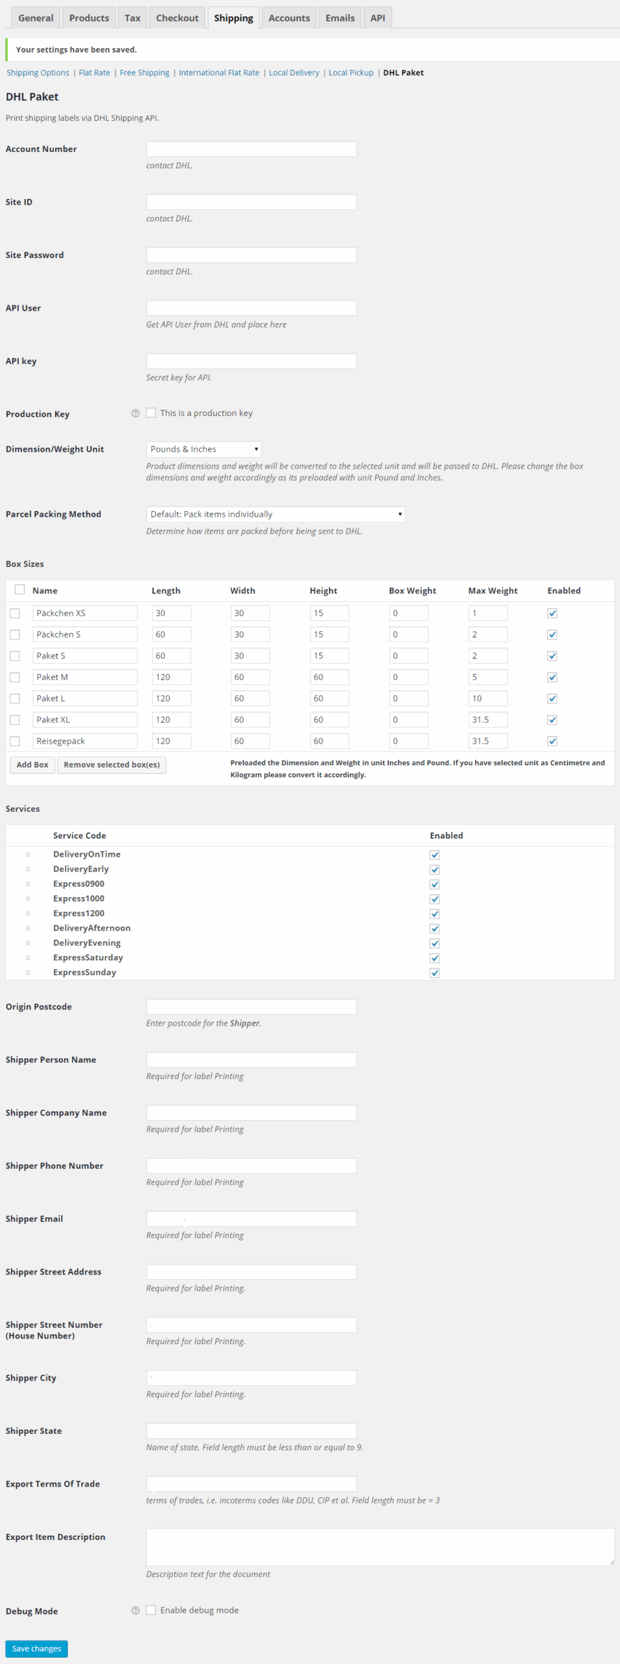Grab the drag handle for ExpressSunday service
Image resolution: width=620 pixels, height=1664 pixels.
click(x=28, y=972)
